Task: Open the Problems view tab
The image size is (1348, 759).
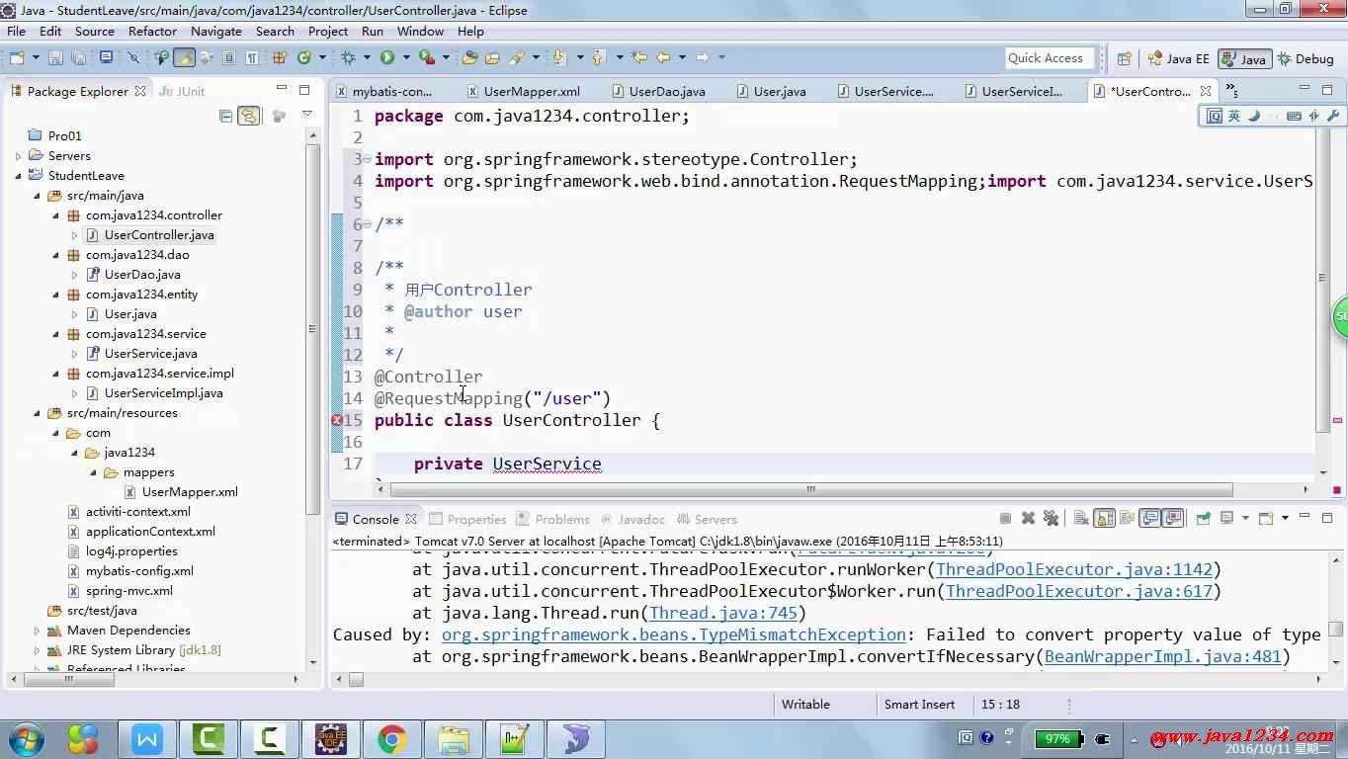Action: (553, 519)
